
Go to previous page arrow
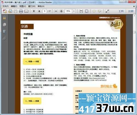(34, 11)
